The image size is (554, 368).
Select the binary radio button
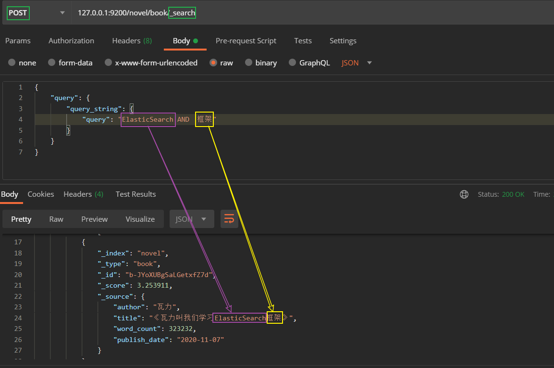248,63
